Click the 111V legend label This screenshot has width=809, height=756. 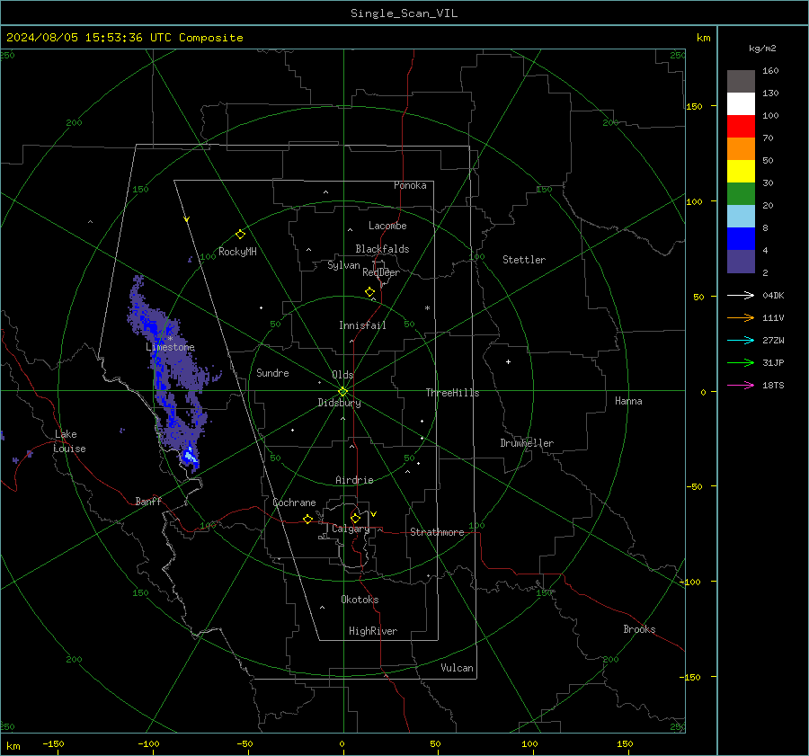click(773, 318)
